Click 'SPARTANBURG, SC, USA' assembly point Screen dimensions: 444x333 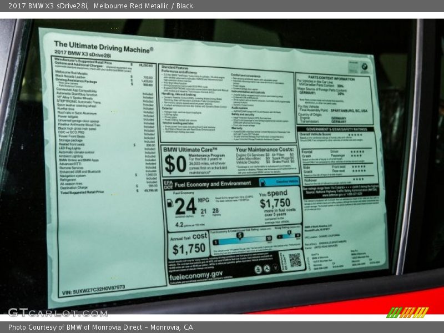click(x=349, y=110)
